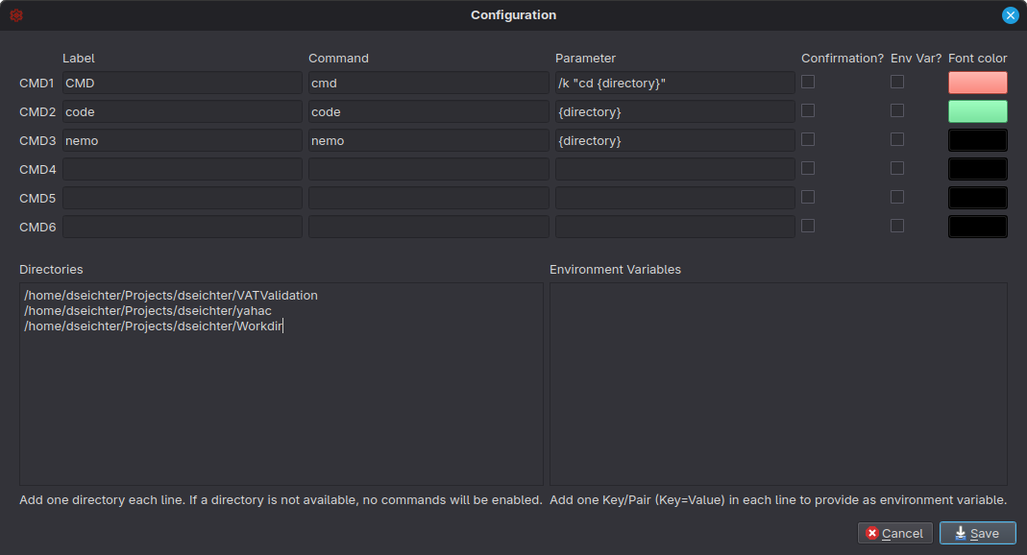Screen dimensions: 1027x555
Task: Click the empty CMD4 label field
Action: click(182, 169)
